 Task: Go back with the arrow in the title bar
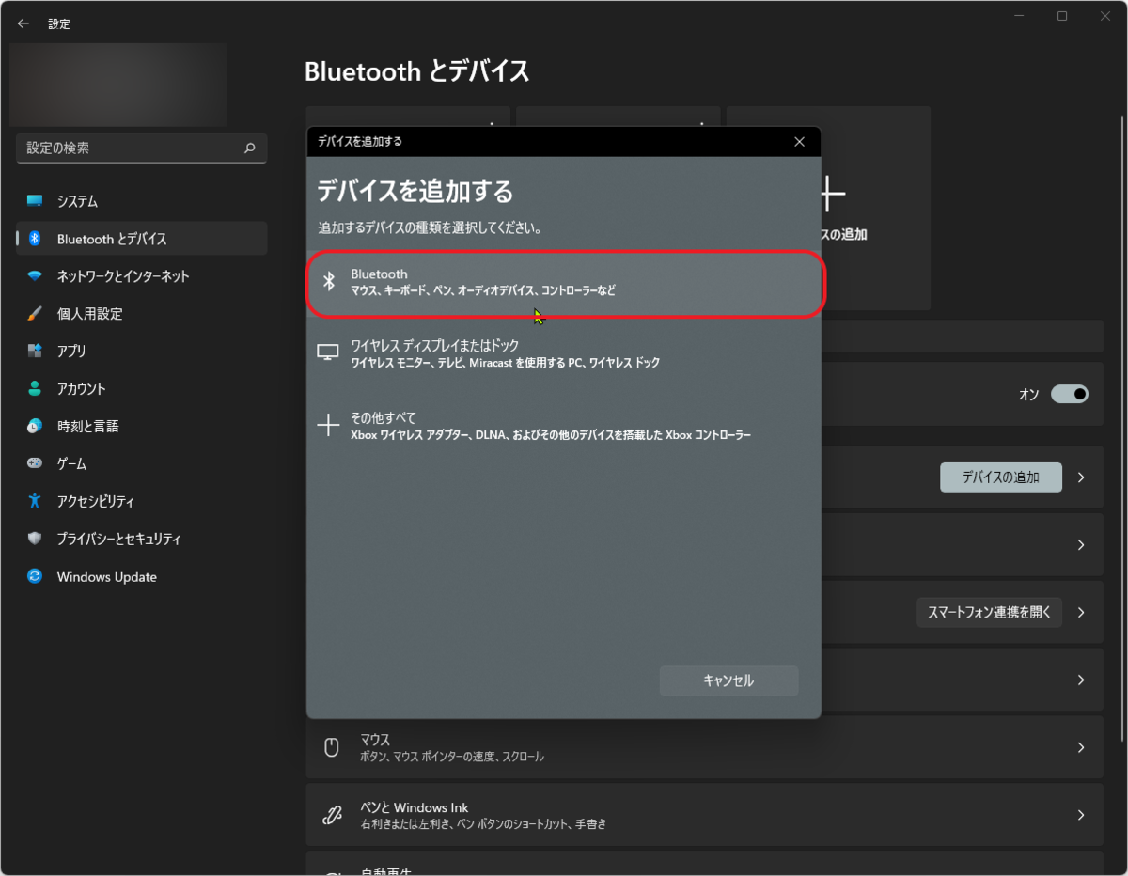(x=23, y=23)
